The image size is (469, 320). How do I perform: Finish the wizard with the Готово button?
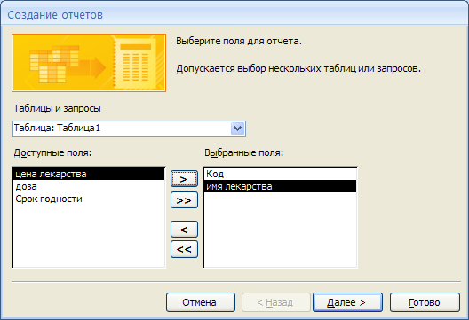(425, 302)
